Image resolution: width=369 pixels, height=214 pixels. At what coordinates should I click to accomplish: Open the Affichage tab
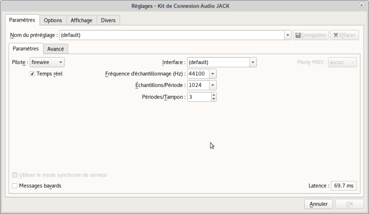81,20
